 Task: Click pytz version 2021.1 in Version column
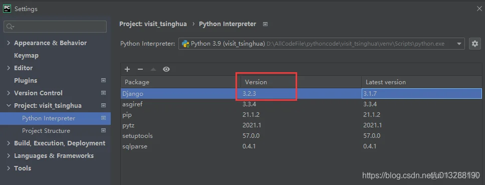click(252, 125)
